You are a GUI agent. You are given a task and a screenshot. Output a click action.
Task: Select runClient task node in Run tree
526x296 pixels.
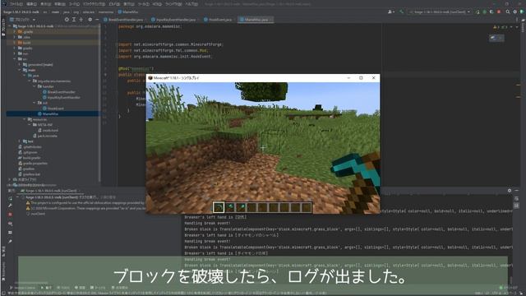[x=36, y=214]
